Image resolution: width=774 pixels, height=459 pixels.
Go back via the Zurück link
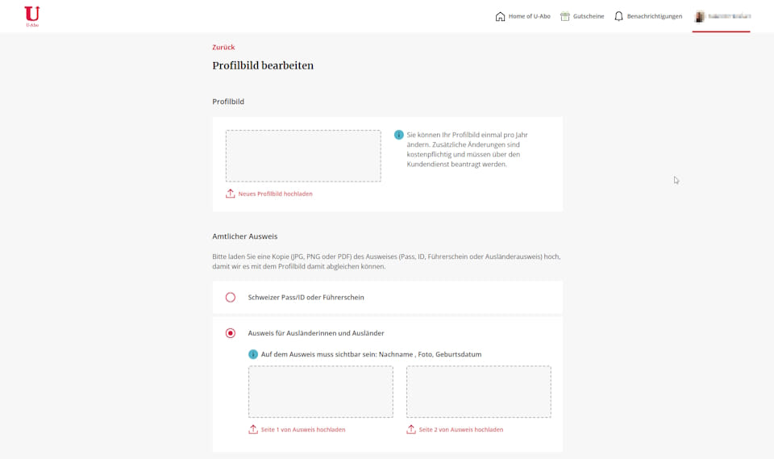pos(223,48)
